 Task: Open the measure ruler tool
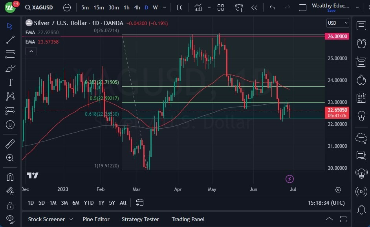pos(10,144)
